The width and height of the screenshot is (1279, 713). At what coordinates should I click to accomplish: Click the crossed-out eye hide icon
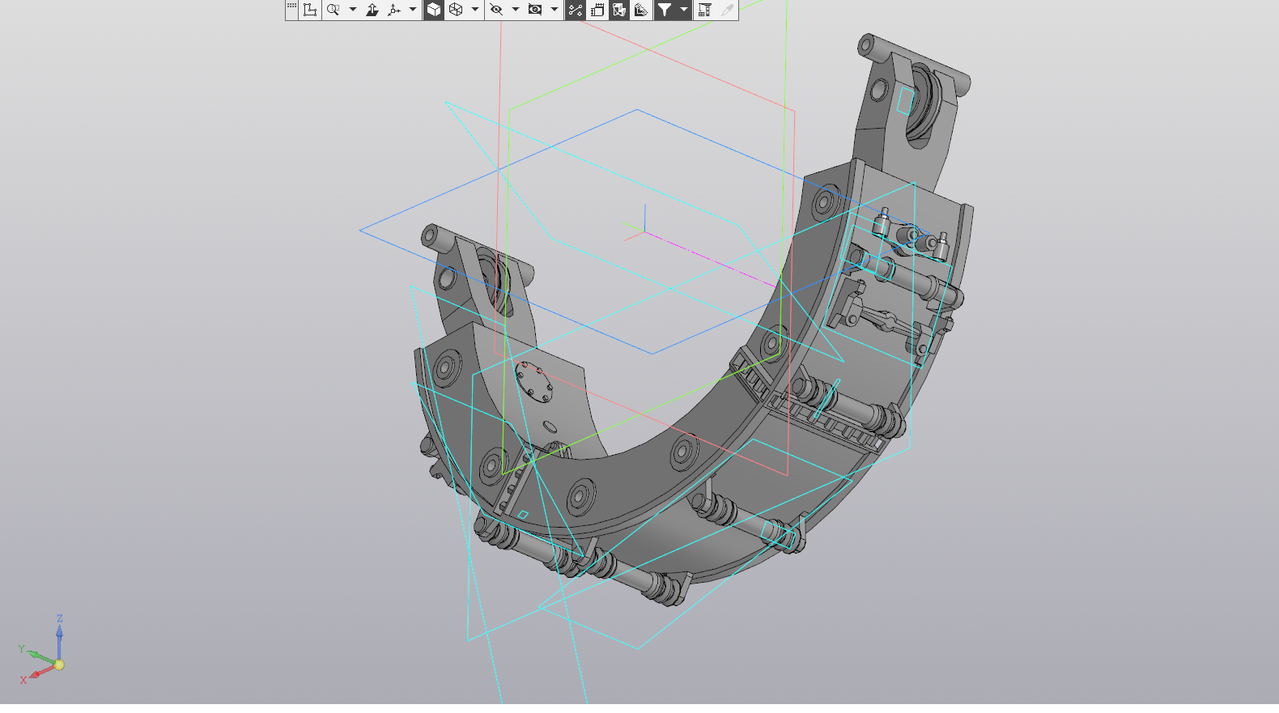[x=496, y=10]
